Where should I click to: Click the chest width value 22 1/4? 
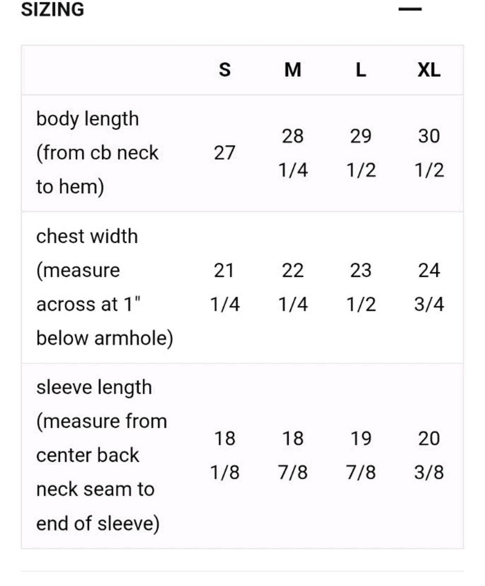click(x=293, y=287)
